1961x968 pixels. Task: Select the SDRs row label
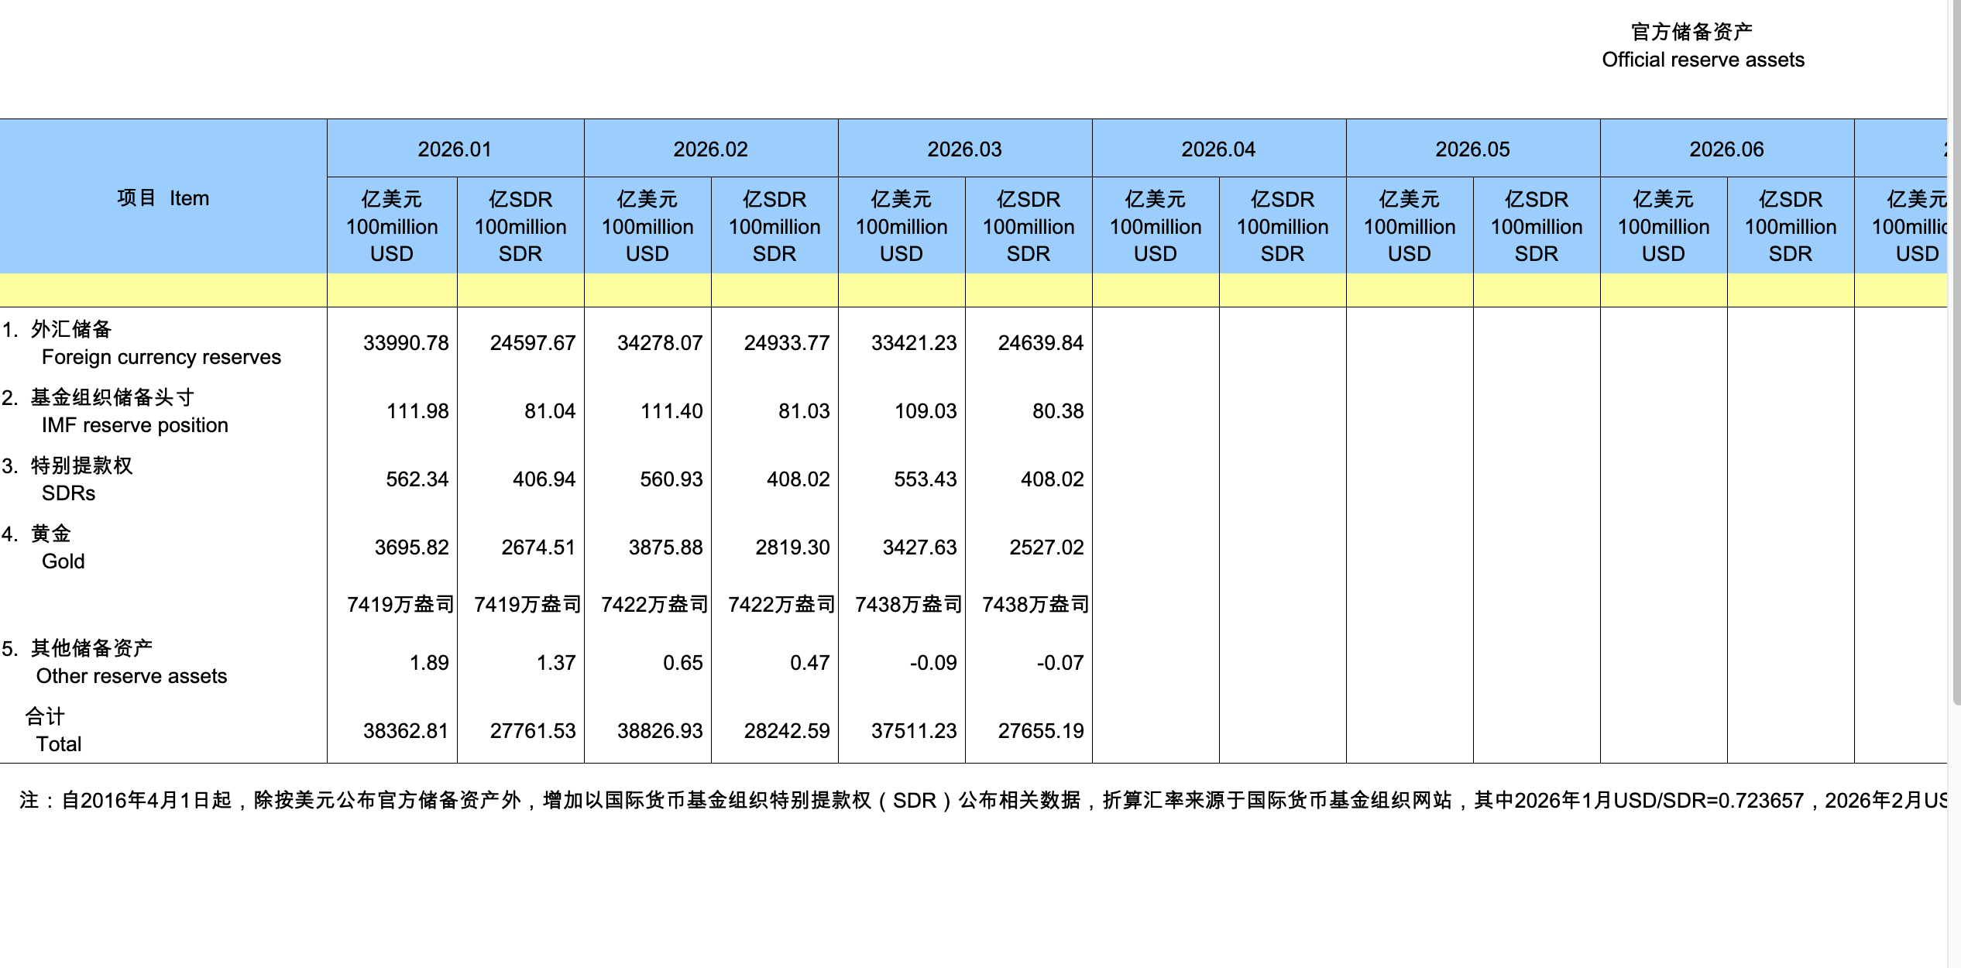point(68,493)
